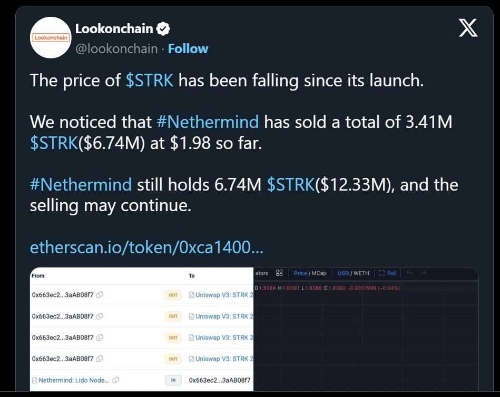Viewport: 500px width, 397px height.
Task: Click the document icon beside Uniswap V3: STRK
Action: point(191,295)
